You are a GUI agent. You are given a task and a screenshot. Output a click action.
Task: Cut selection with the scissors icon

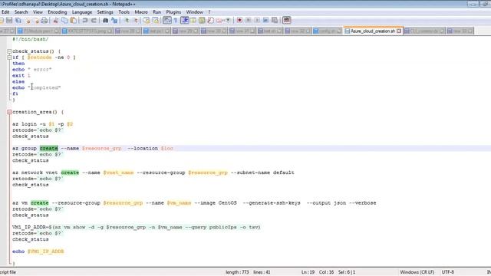click(55, 21)
